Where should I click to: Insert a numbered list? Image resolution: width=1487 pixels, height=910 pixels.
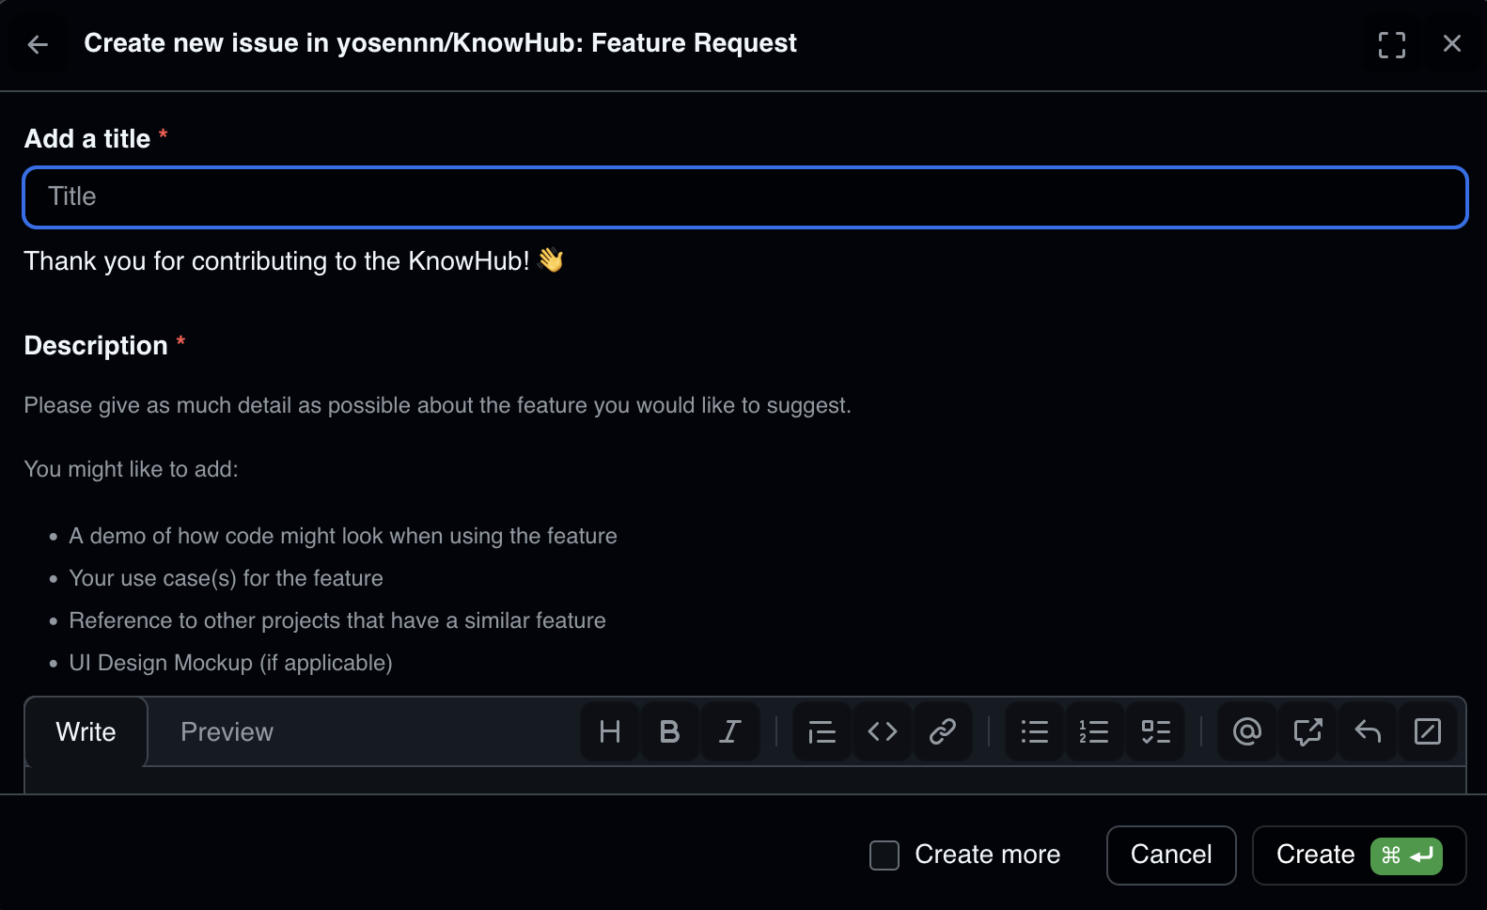(x=1094, y=731)
